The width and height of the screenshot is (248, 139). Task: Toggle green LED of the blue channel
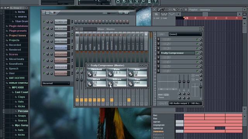pos(44,47)
